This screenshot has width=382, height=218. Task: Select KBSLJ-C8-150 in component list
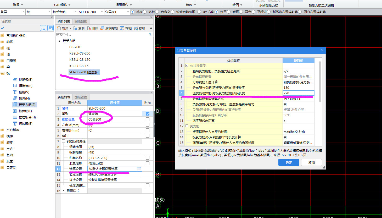click(80, 59)
